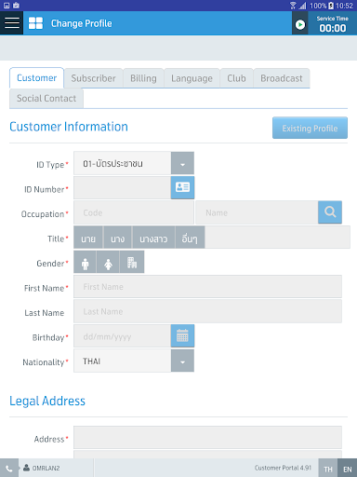The width and height of the screenshot is (357, 477).
Task: Start the service time play button
Action: coord(299,24)
